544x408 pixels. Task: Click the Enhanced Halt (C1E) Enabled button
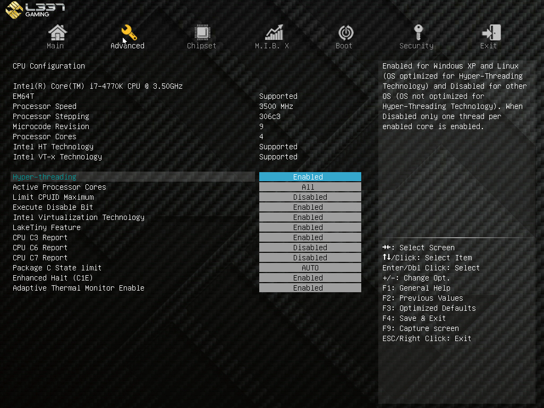click(310, 278)
